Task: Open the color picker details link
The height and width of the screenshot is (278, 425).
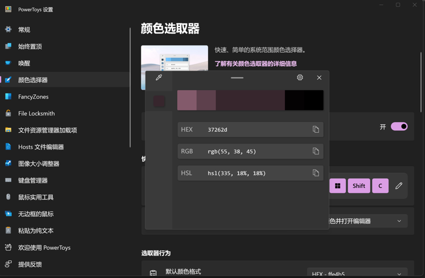Action: click(x=264, y=64)
